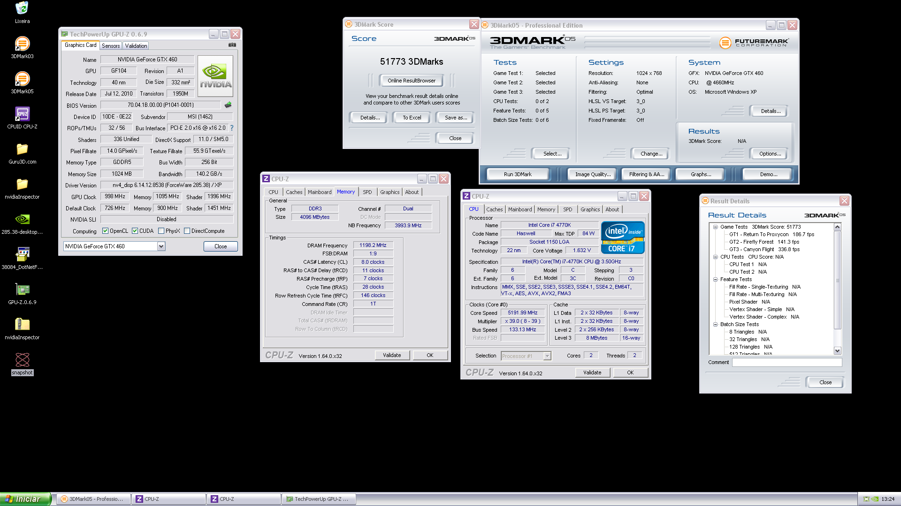Open the Iniciar start menu button
This screenshot has height=506, width=901.
pyautogui.click(x=25, y=499)
